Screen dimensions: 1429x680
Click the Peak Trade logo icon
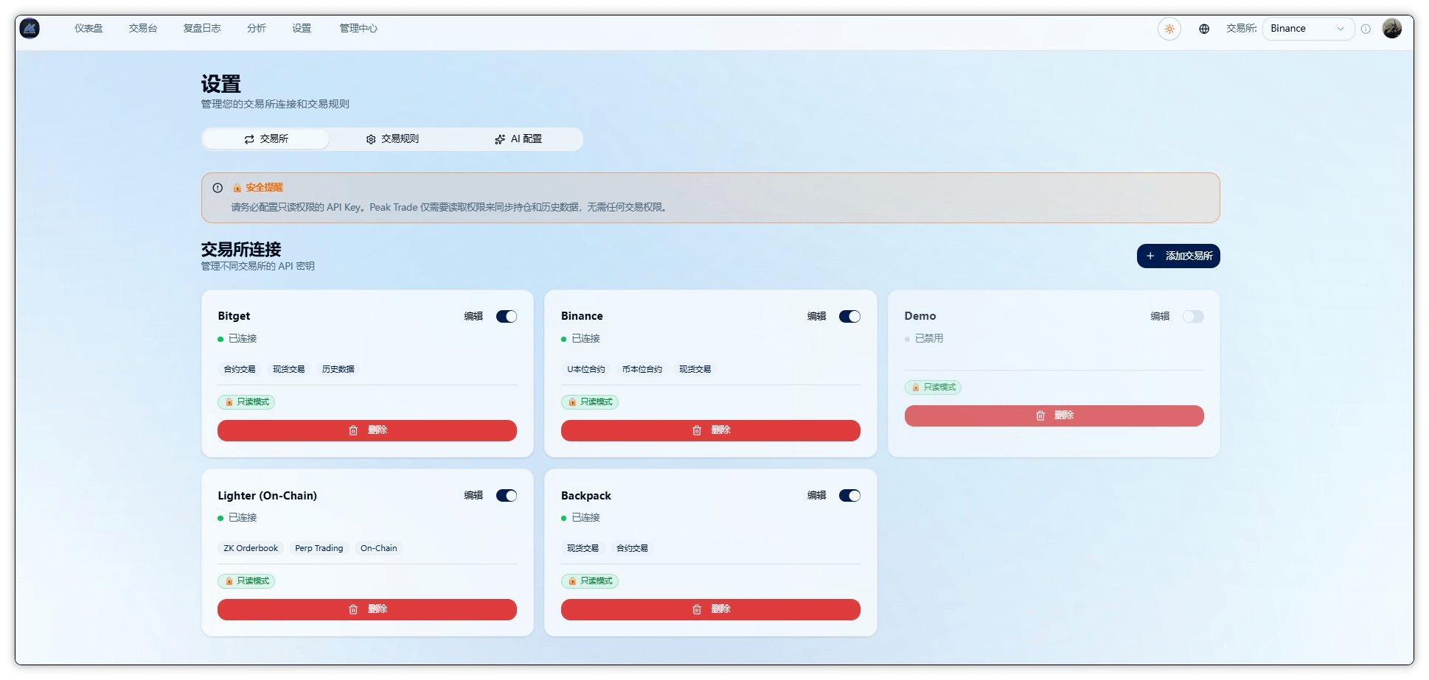[x=29, y=29]
